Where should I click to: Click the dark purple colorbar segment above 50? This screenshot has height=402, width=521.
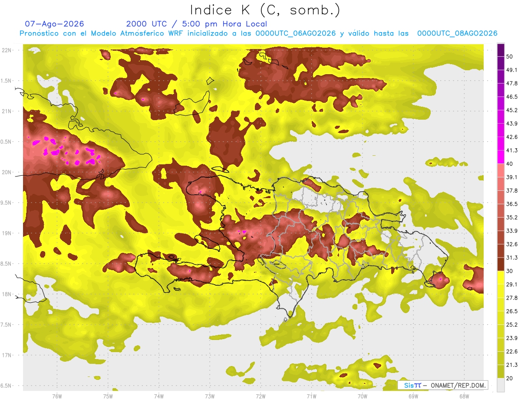(x=501, y=50)
